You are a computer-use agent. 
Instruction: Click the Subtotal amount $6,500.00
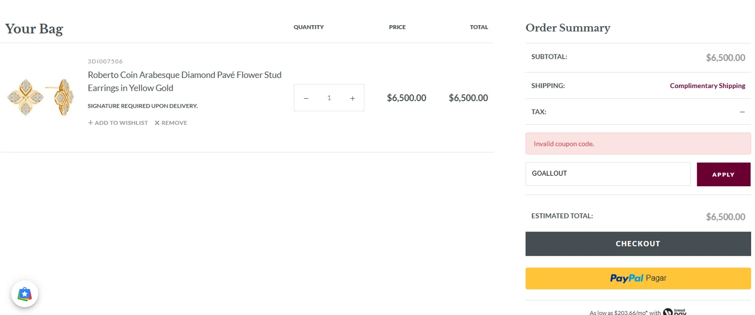click(x=725, y=58)
